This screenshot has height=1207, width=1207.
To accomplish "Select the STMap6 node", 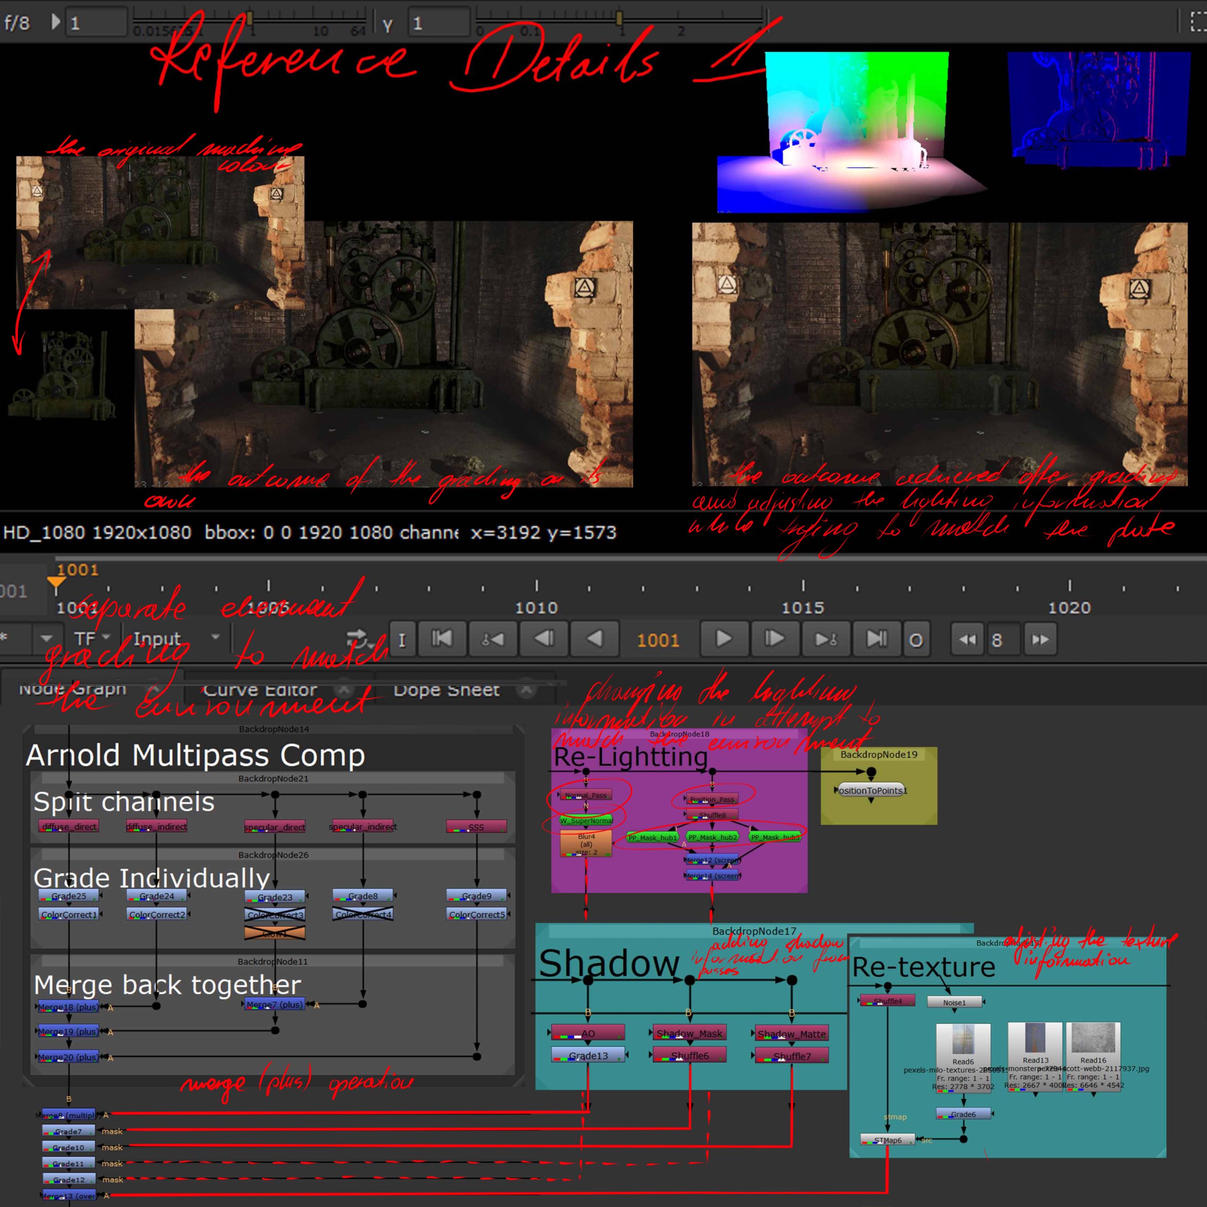I will tap(888, 1140).
